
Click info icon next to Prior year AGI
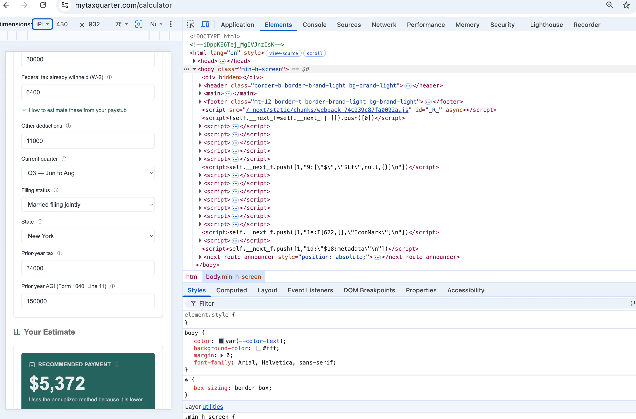tap(112, 286)
